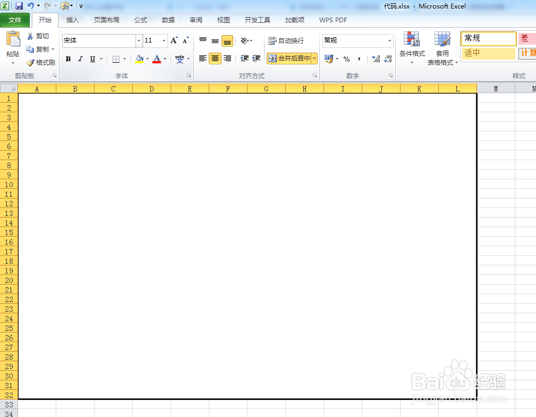Increase indent icon
The height and width of the screenshot is (417, 536).
click(x=256, y=59)
